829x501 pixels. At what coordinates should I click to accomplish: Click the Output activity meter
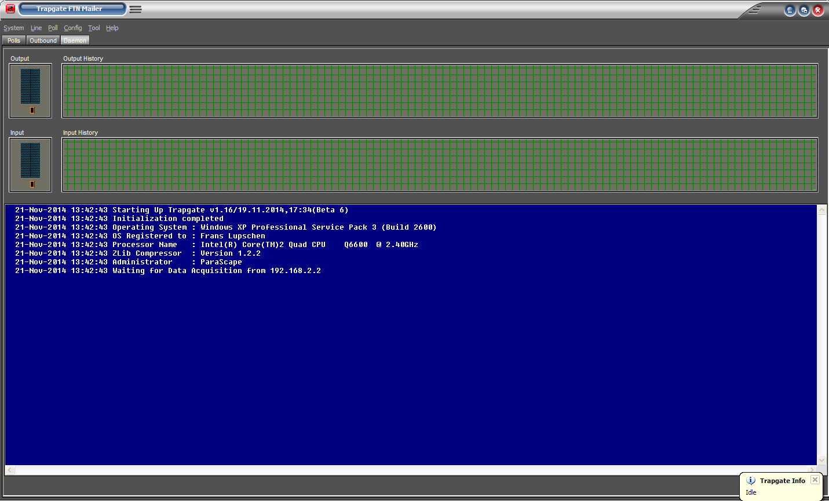pos(31,91)
